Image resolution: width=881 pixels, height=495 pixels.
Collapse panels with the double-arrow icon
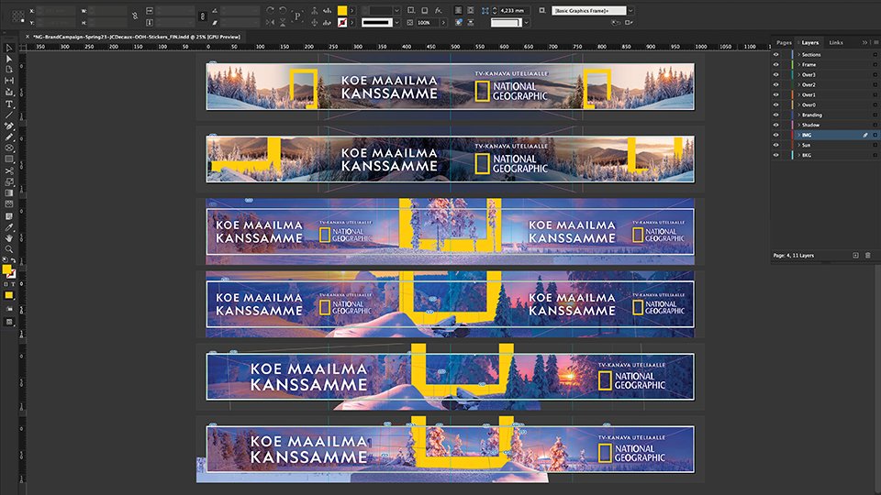pyautogui.click(x=864, y=42)
